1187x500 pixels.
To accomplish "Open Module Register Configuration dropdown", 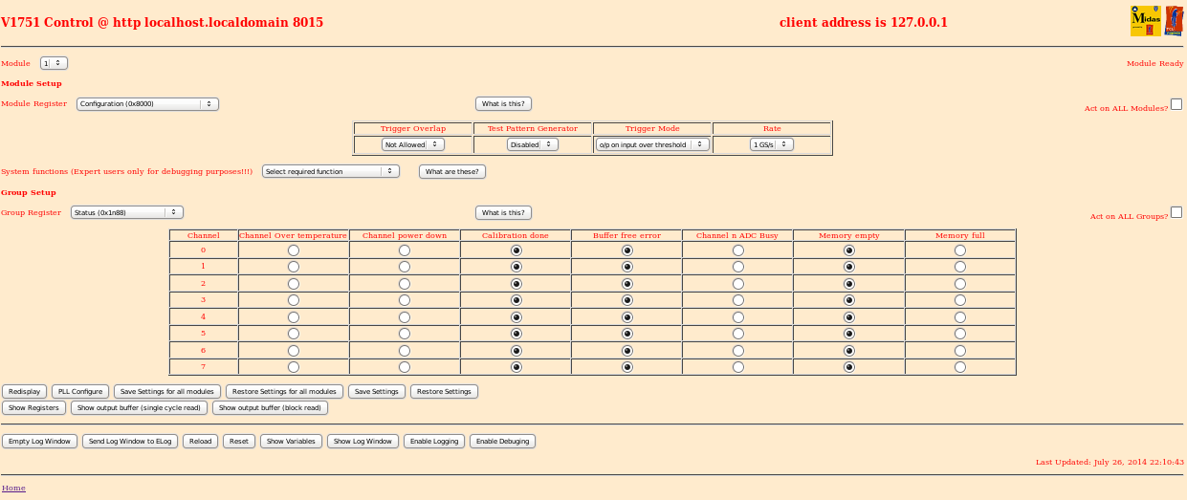I will click(x=147, y=104).
